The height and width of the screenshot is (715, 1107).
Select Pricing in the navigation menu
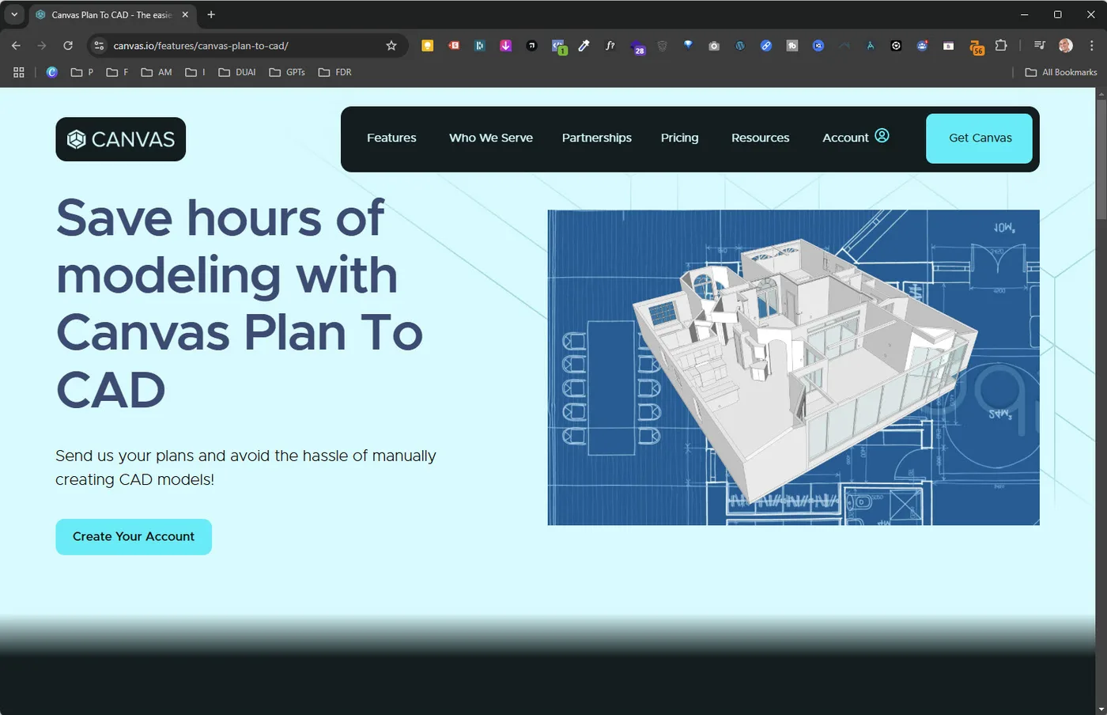[x=679, y=138]
